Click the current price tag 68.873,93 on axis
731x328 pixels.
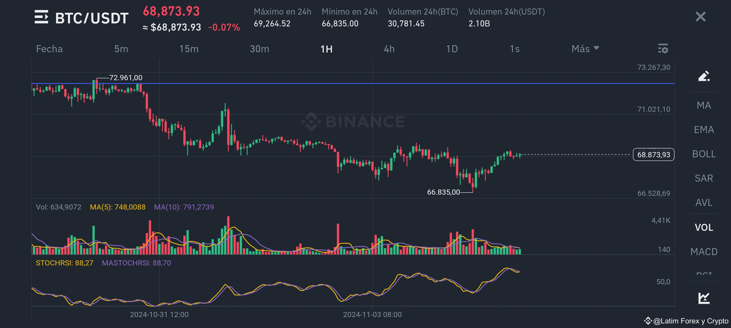(x=654, y=155)
